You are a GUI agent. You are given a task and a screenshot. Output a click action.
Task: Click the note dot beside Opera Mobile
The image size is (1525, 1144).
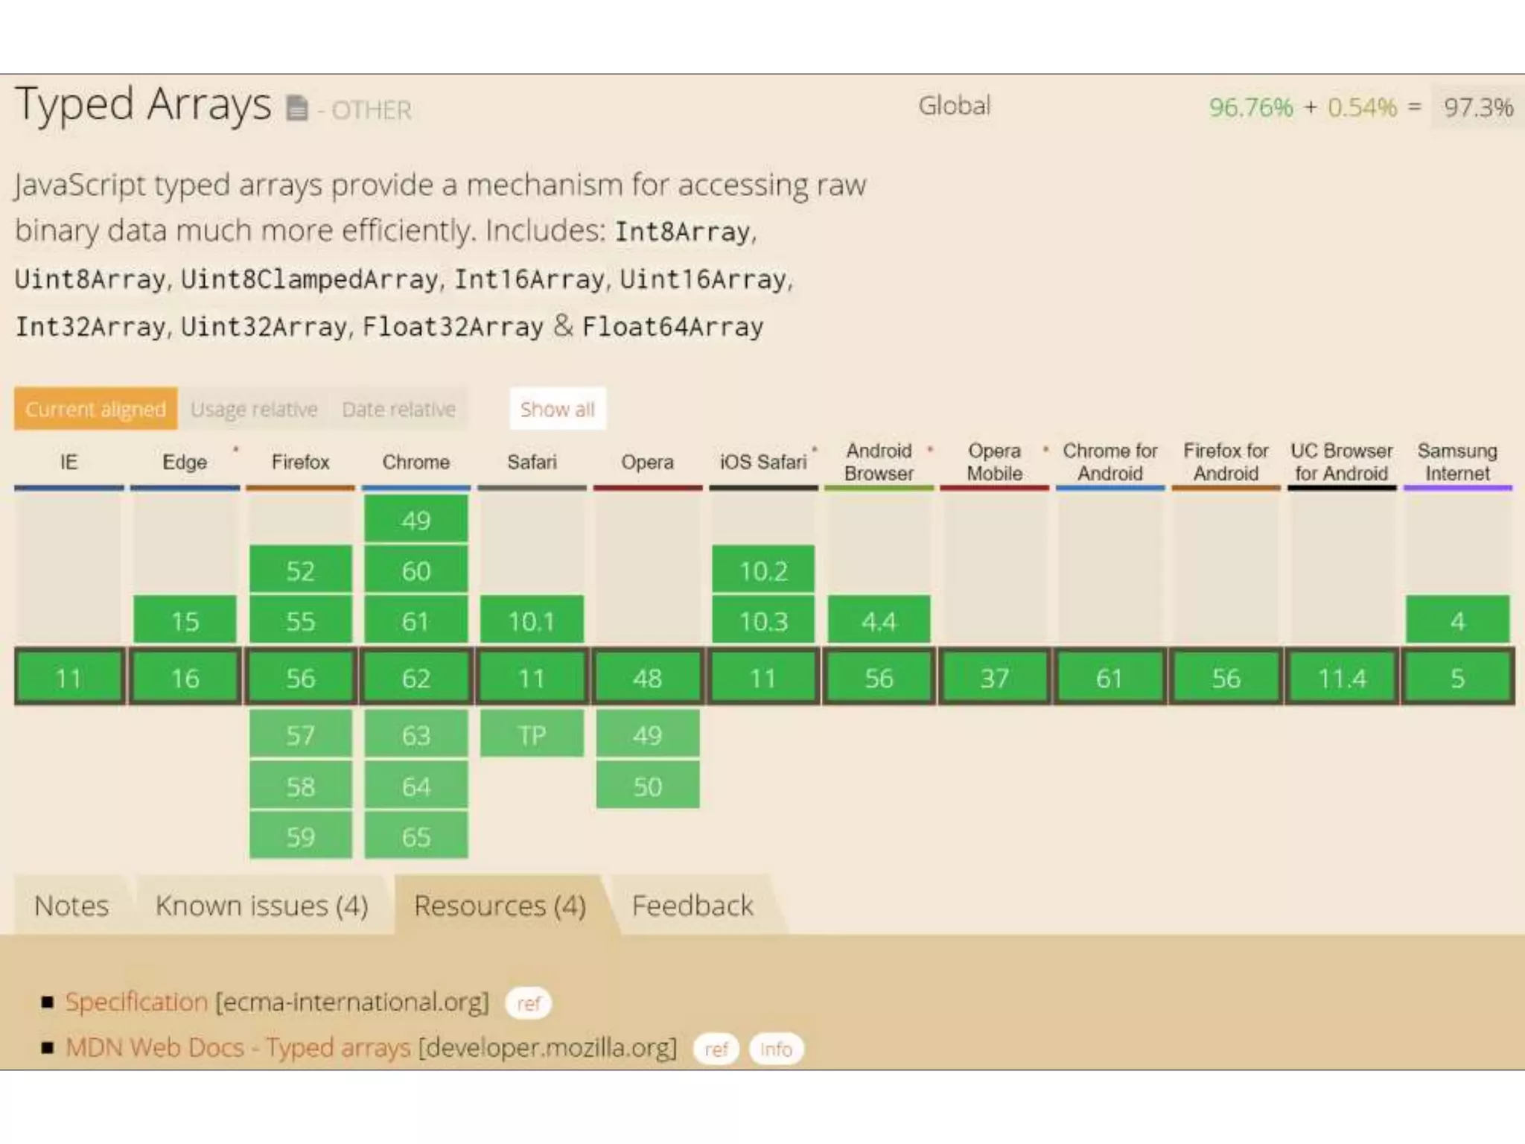tap(1045, 449)
